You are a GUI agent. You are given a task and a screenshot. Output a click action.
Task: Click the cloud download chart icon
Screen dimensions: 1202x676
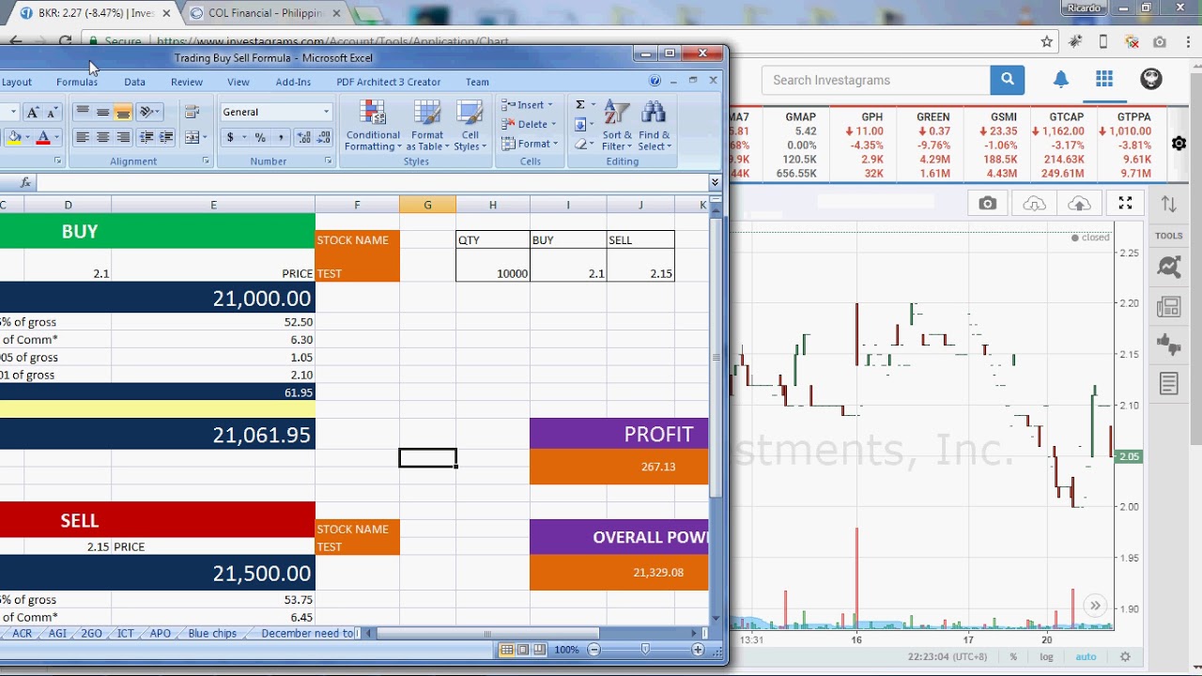point(1034,204)
